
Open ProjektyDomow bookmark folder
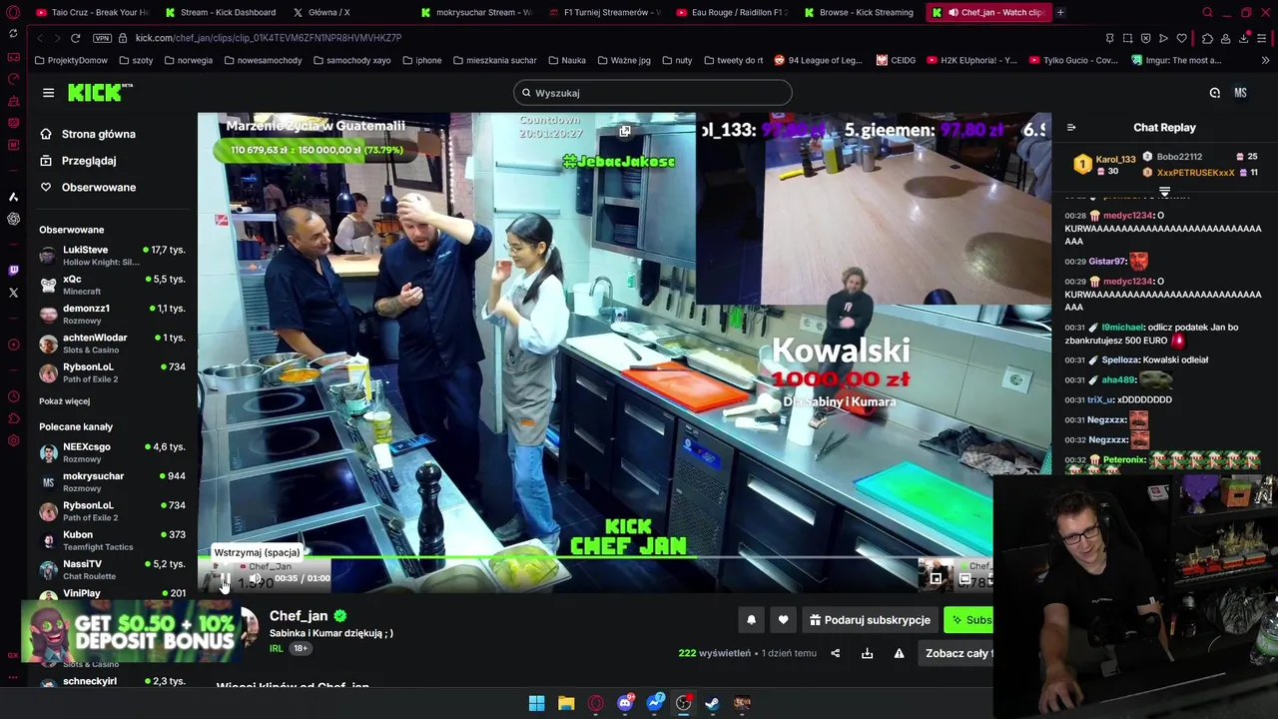click(x=71, y=60)
